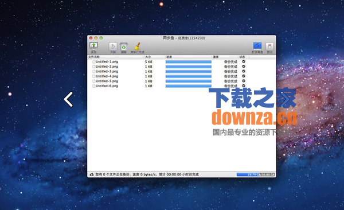Screen dimensions: 344x210
Task: Click the completed checkmark for Untitled-5.png
Action: [x=244, y=81]
